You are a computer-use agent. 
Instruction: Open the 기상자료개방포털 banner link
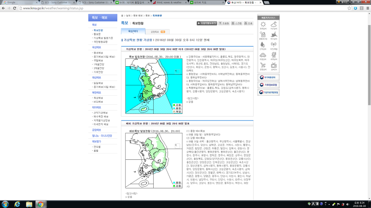click(x=269, y=93)
